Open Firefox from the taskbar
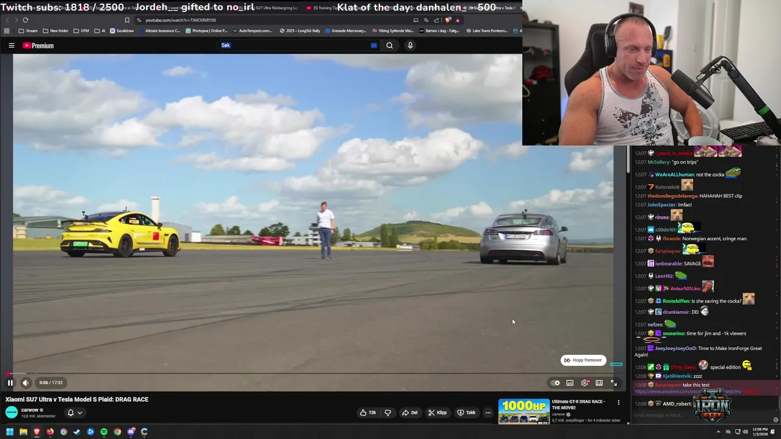Screen dimensions: 781x439 point(50,432)
